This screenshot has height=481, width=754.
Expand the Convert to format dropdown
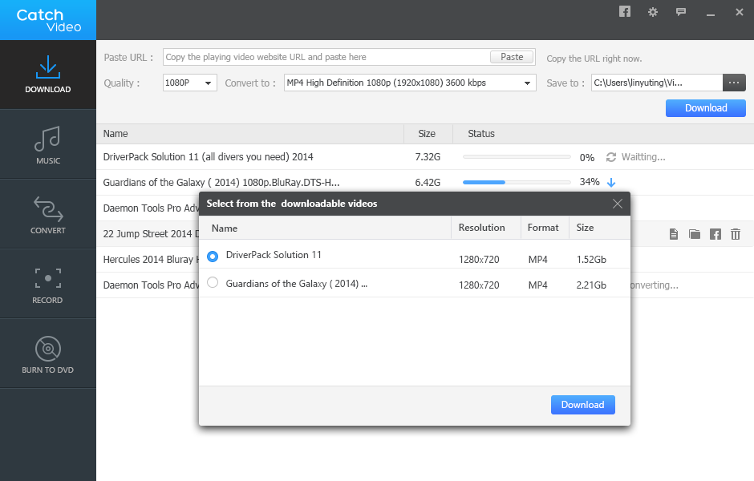click(410, 83)
